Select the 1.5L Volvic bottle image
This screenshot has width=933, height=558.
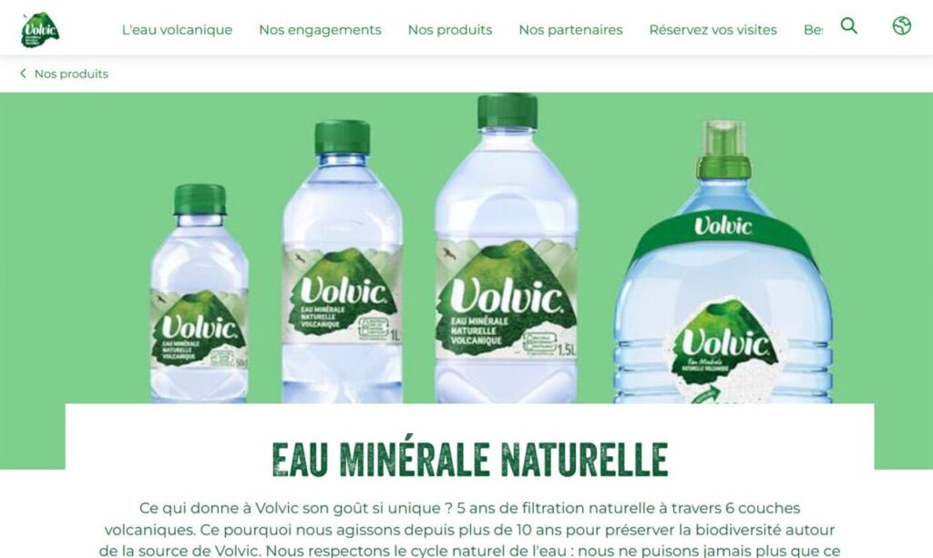coord(507,249)
